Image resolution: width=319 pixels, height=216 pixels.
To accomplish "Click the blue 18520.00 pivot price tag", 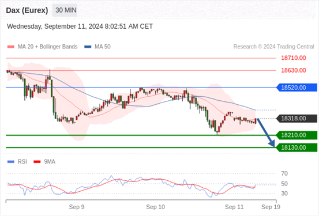I will [x=297, y=88].
